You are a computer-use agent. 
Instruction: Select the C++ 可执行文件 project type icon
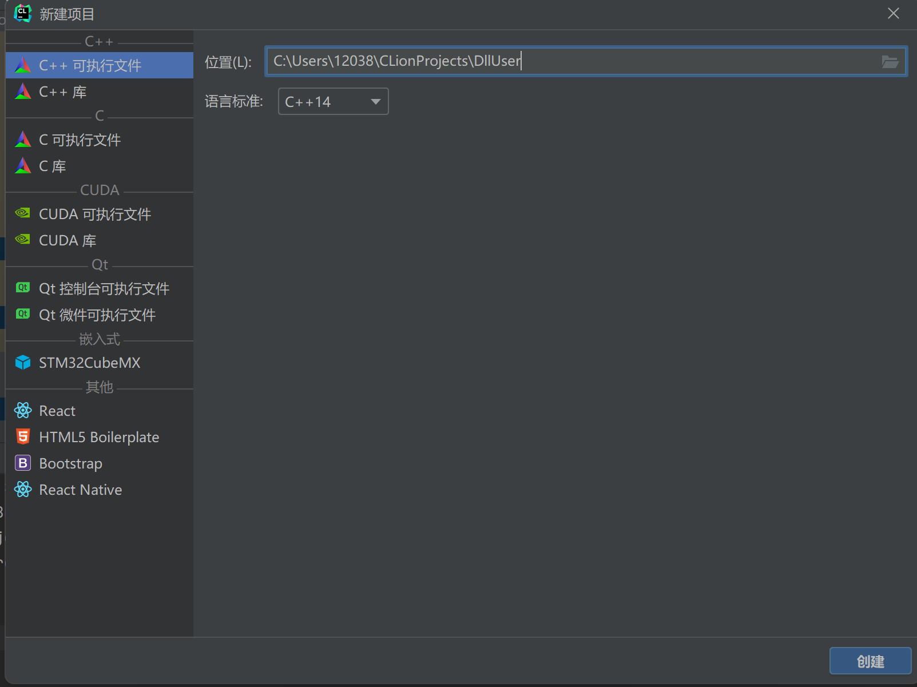coord(23,65)
